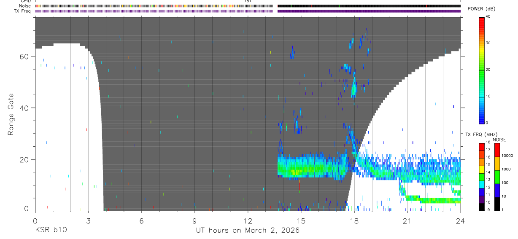Pick the green segment of the NOISE colorbar

point(497,177)
